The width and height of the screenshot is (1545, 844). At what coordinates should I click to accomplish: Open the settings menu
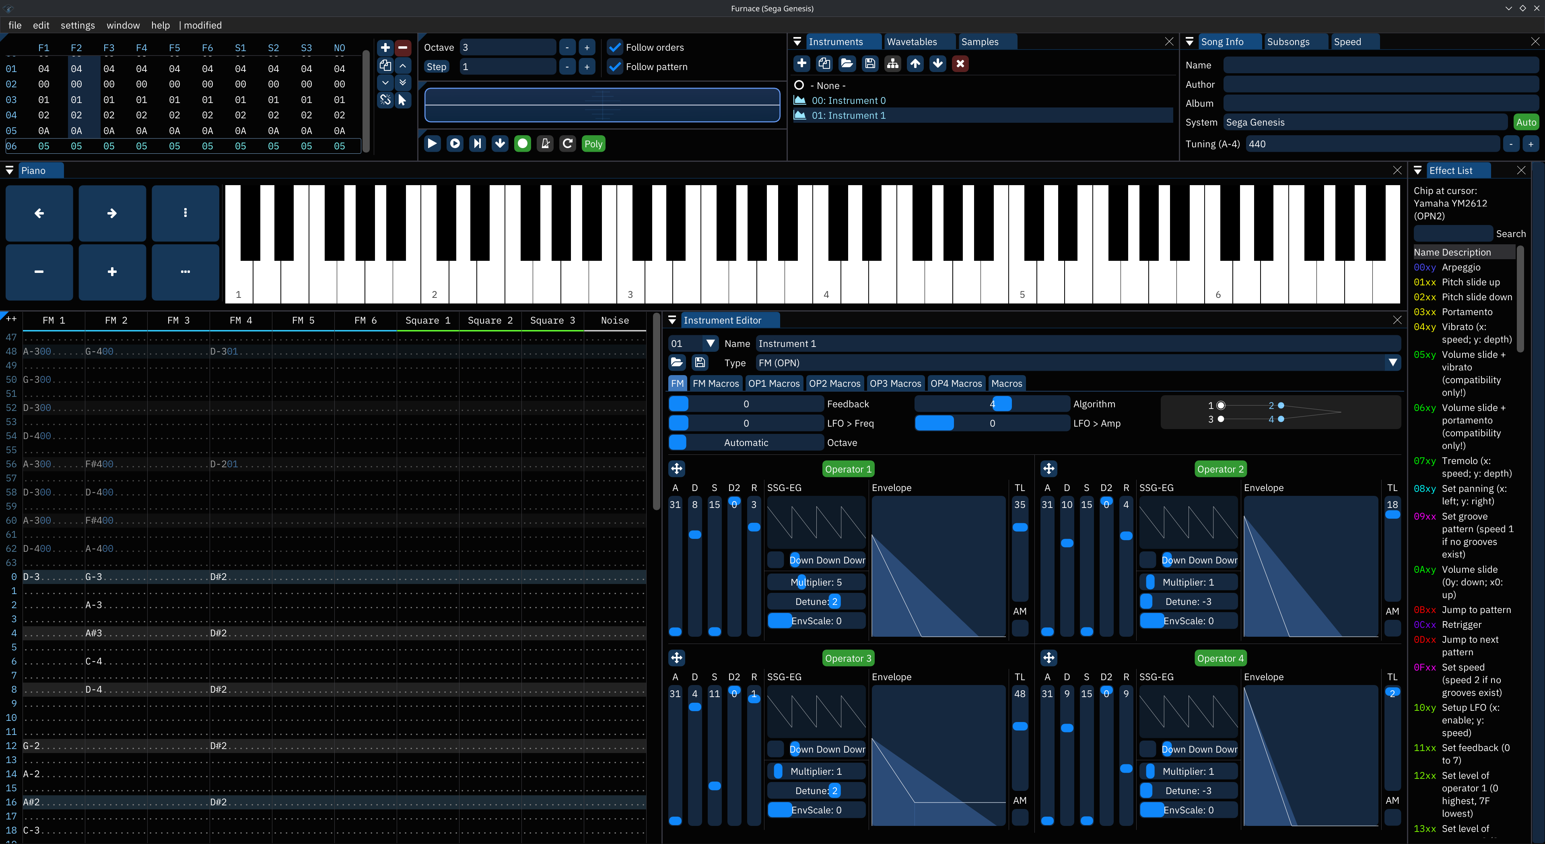77,25
